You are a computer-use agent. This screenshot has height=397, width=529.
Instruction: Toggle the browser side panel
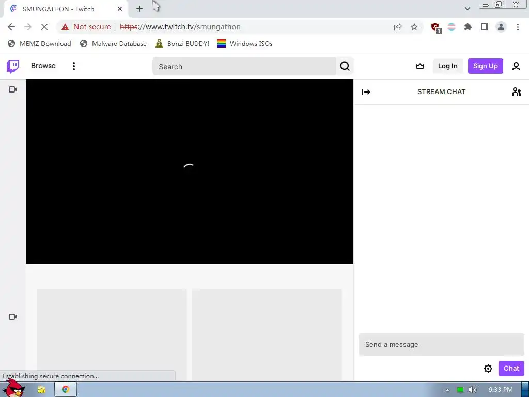point(485,27)
